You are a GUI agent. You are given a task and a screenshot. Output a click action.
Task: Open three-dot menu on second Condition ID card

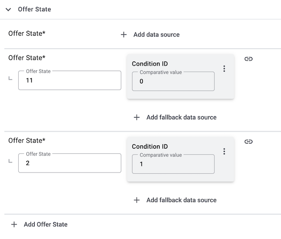point(224,151)
